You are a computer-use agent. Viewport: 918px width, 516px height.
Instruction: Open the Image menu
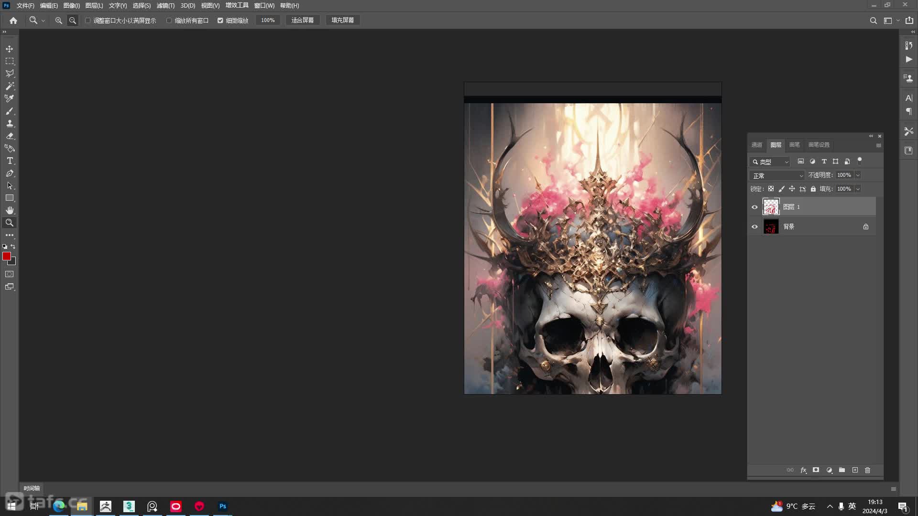coord(72,6)
